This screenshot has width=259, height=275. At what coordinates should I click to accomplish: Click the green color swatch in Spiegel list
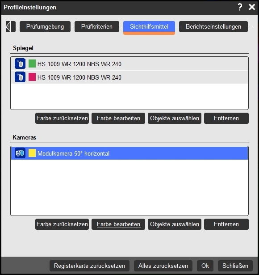point(32,63)
